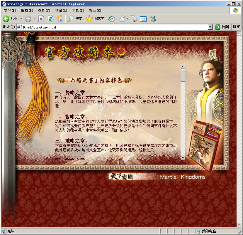243x235 pixels.
Task: Launch Messenger with the people icon
Action: click(153, 19)
